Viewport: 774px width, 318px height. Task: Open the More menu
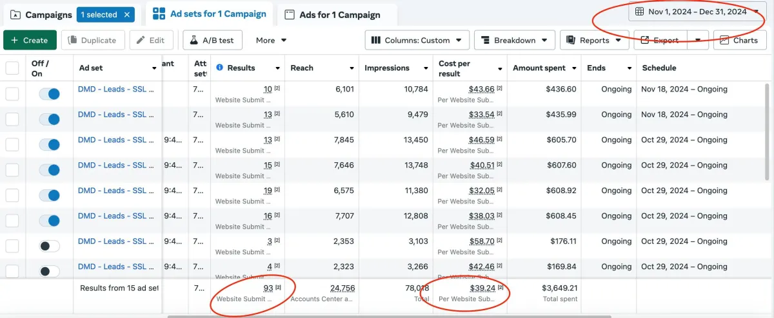click(271, 40)
